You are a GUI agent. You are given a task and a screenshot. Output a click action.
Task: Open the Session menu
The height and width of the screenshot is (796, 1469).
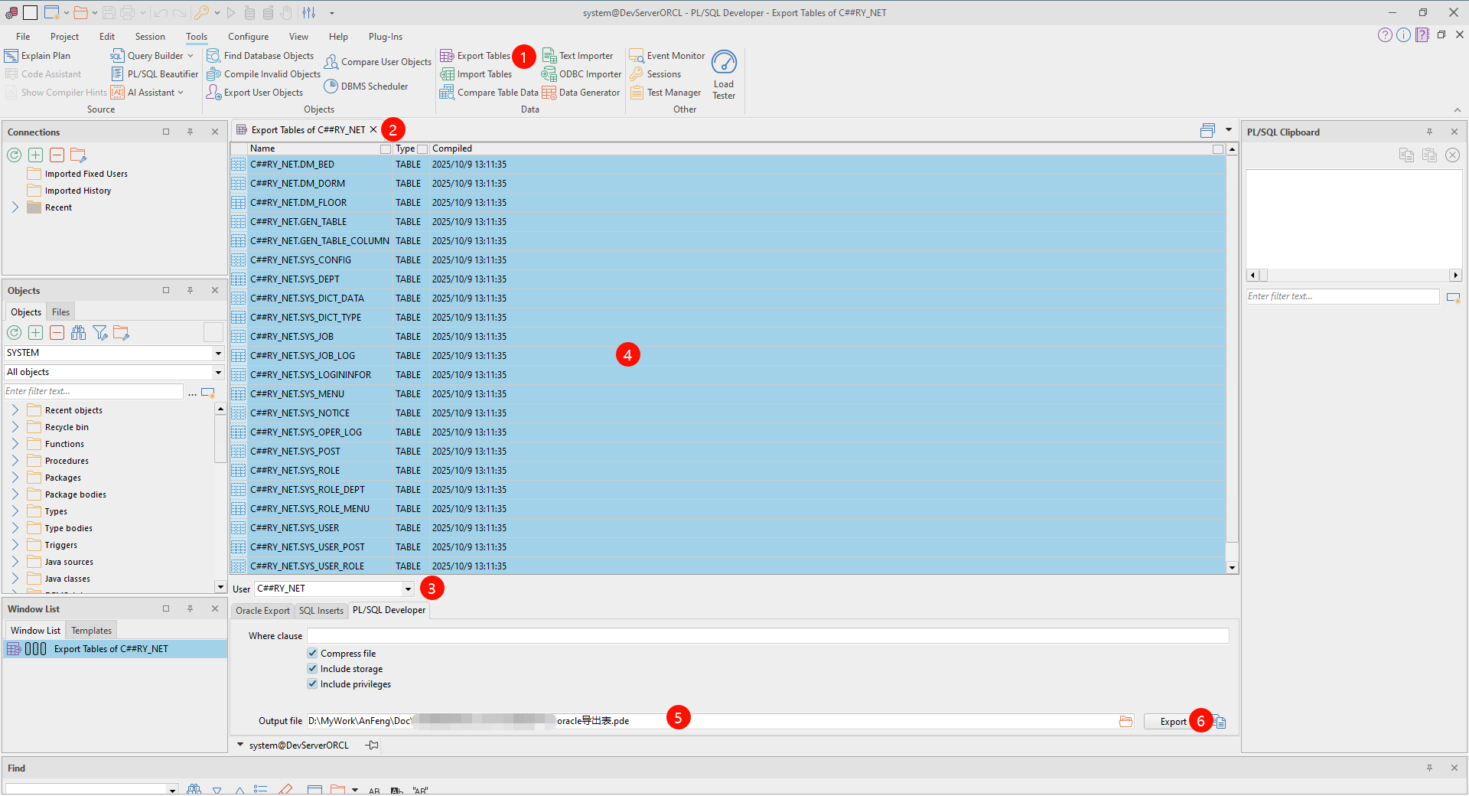(x=150, y=37)
